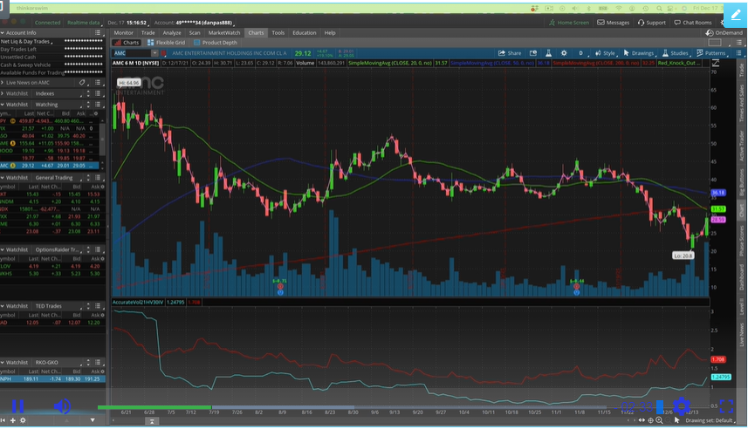The width and height of the screenshot is (748, 429).
Task: Click the left sidebar gear icon at bottom
Action: click(23, 420)
